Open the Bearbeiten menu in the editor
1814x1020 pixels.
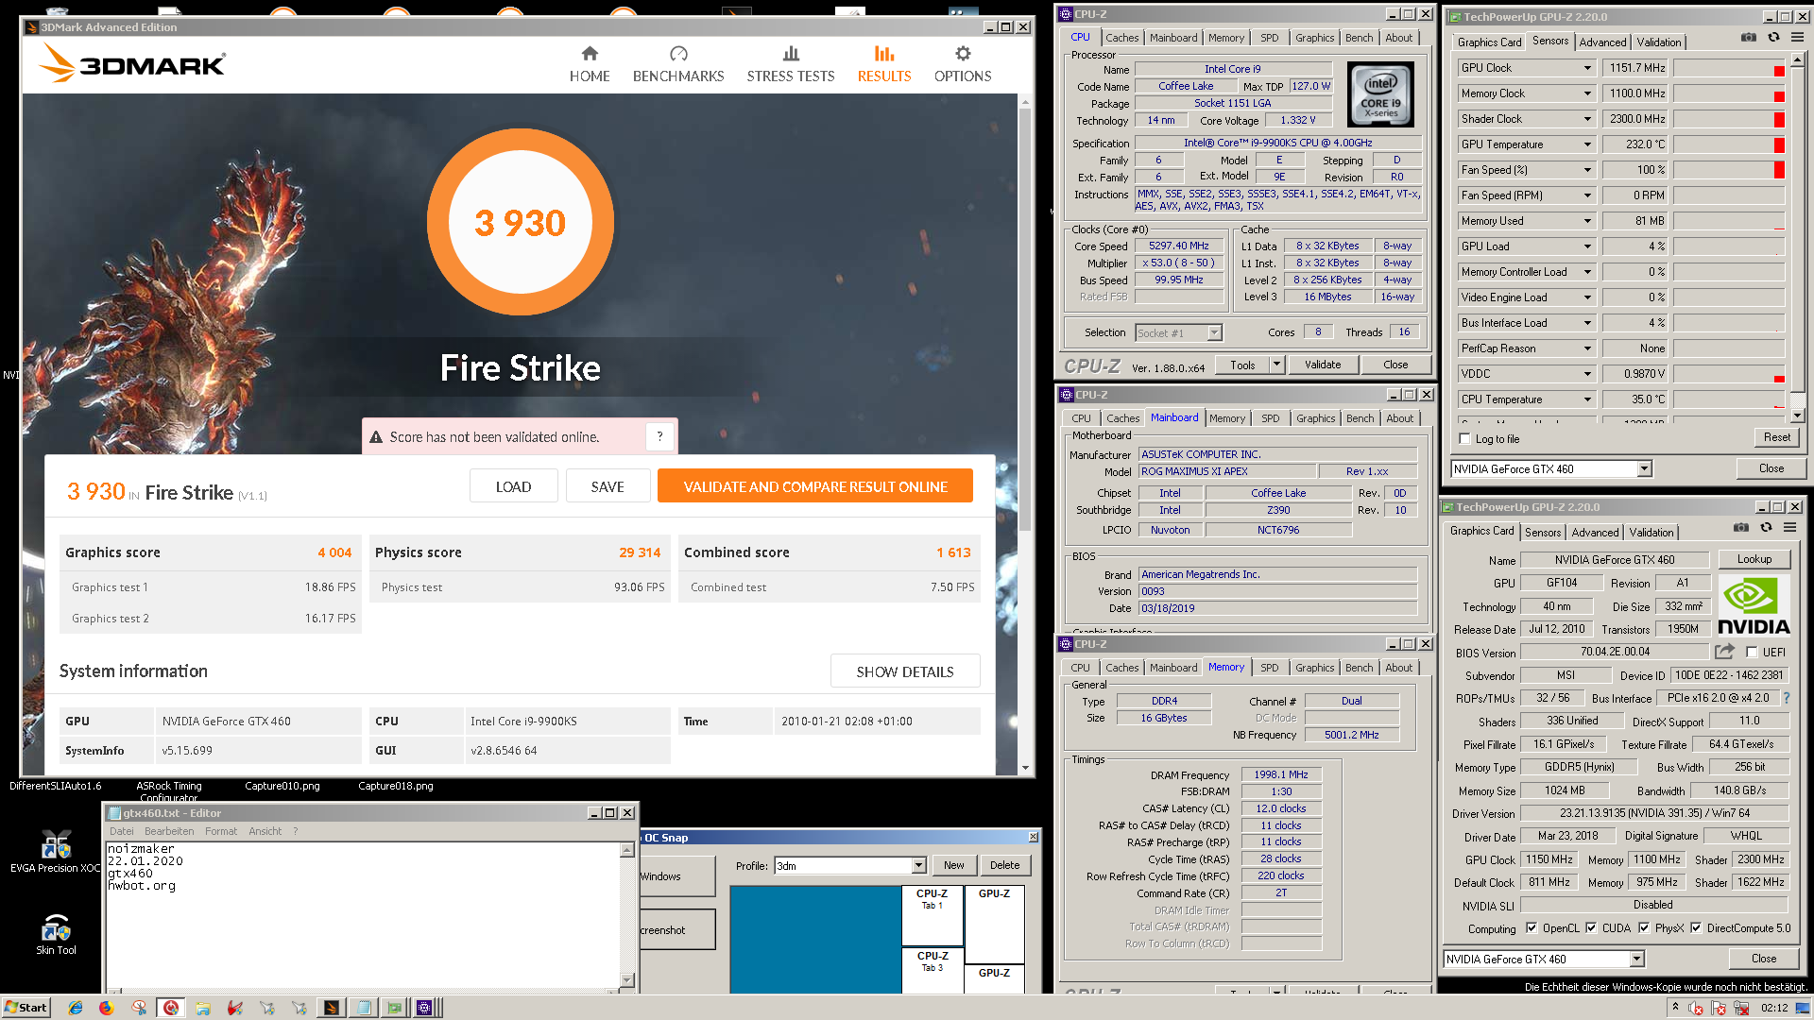pyautogui.click(x=169, y=831)
